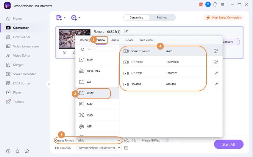Open the gift box promotions icon

(201, 4)
